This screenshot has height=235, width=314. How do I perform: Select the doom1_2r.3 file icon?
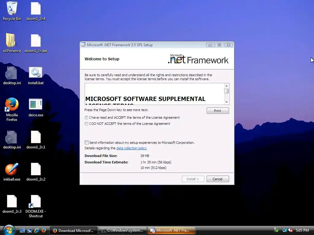tap(12, 204)
